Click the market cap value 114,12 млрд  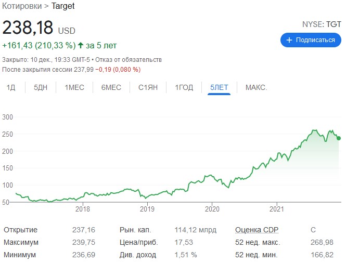click(196, 230)
